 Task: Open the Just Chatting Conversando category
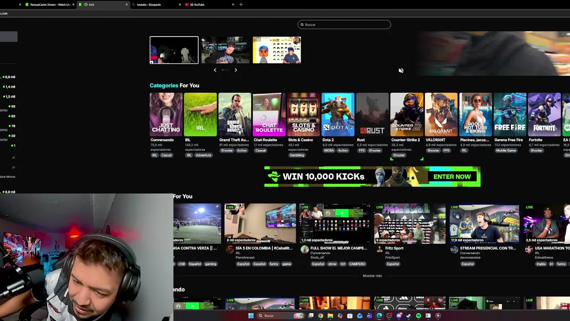coord(166,114)
